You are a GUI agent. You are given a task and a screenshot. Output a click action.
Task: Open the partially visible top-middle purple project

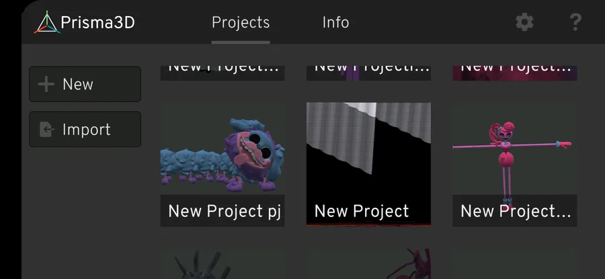[x=368, y=73]
